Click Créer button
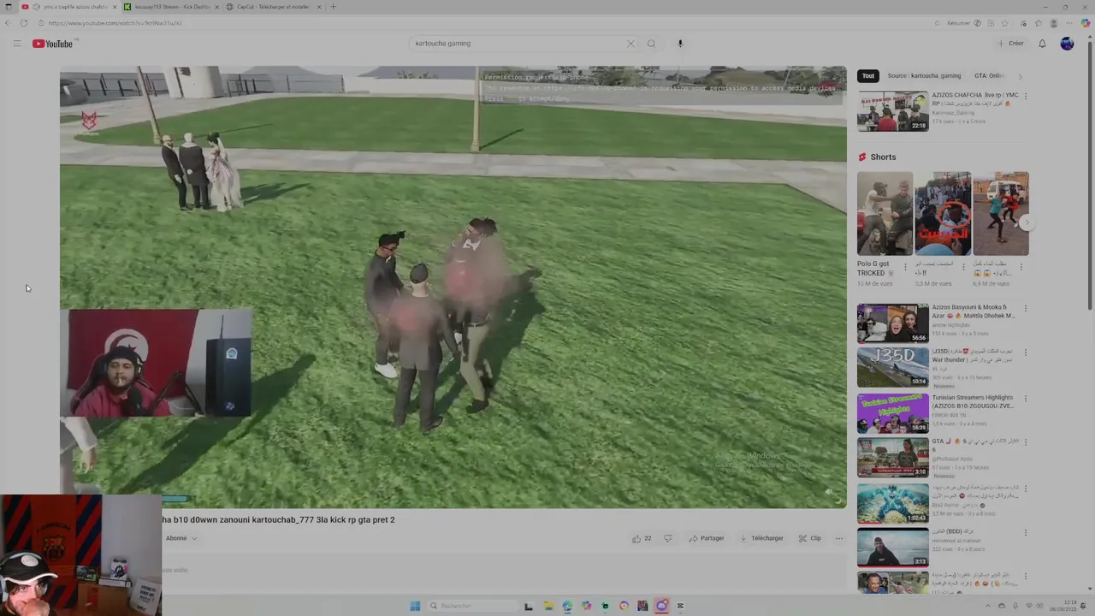Screen dimensions: 1095x616 click(1010, 44)
